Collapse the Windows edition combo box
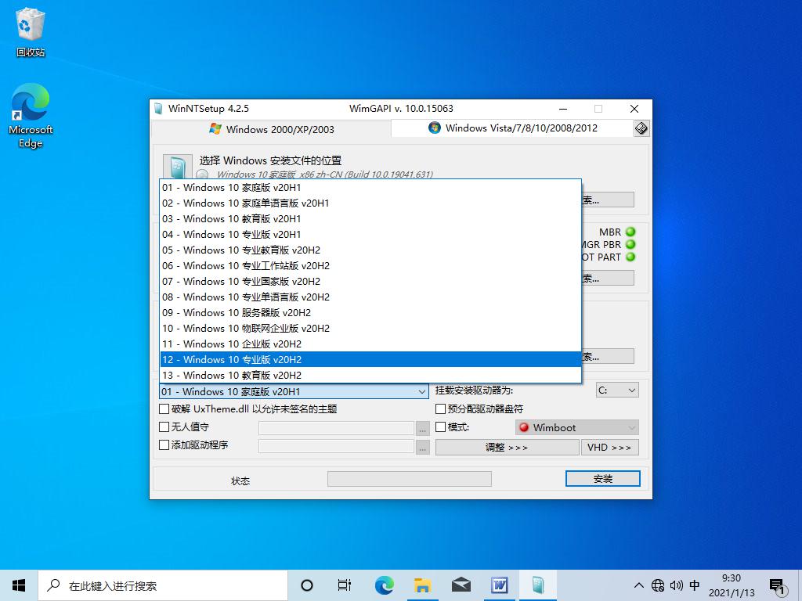Image resolution: width=802 pixels, height=601 pixels. [422, 391]
